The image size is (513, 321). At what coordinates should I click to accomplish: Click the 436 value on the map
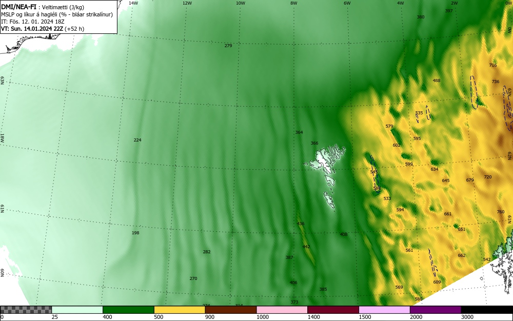click(x=301, y=224)
